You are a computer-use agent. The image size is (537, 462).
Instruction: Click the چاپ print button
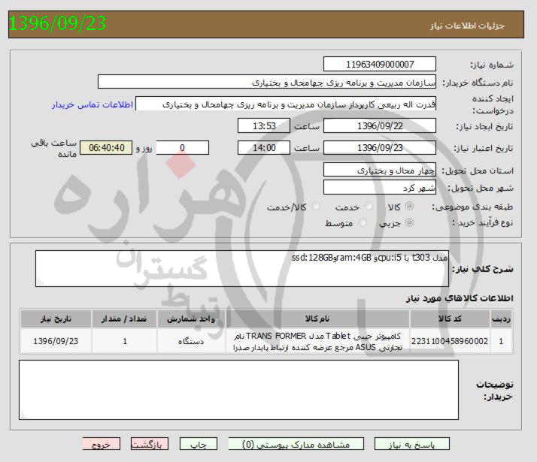(x=199, y=444)
